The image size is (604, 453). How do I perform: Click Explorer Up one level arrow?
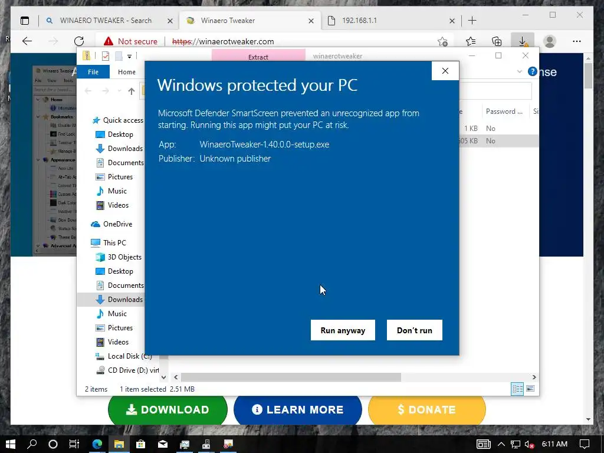132,91
